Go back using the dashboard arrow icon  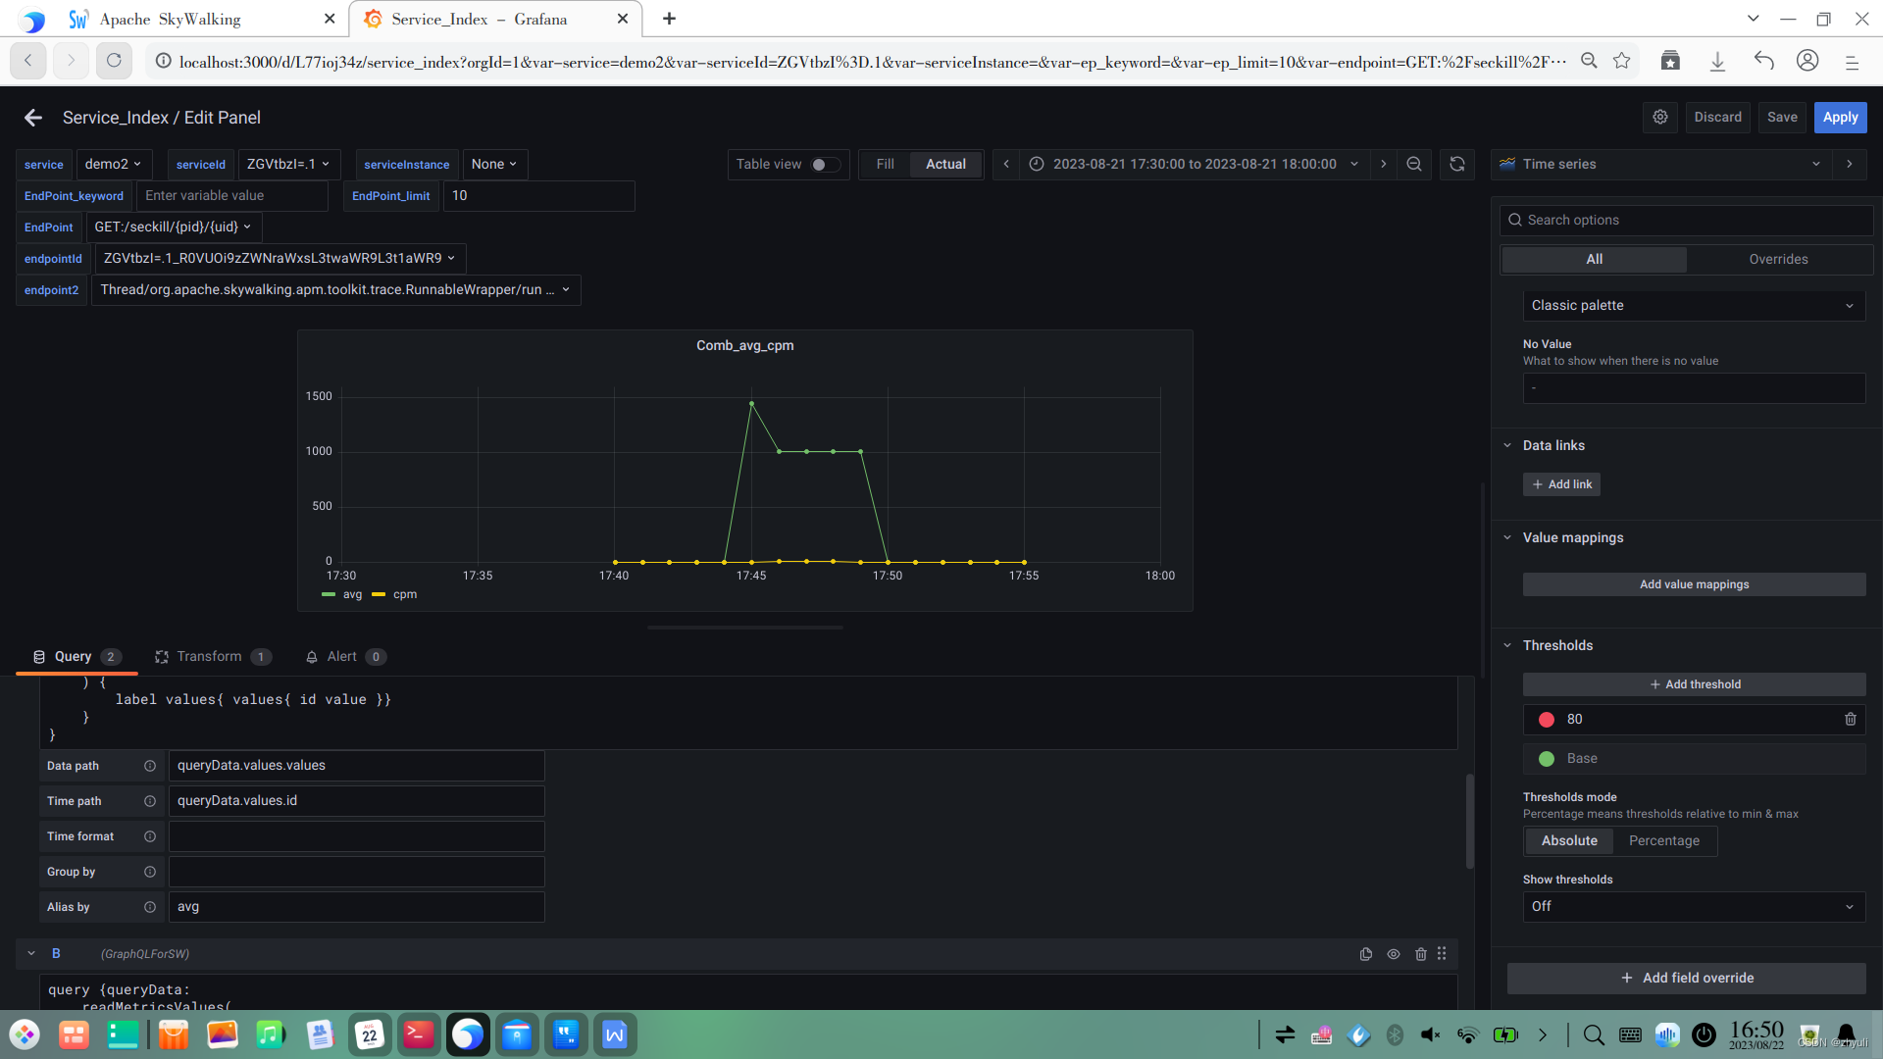[33, 118]
